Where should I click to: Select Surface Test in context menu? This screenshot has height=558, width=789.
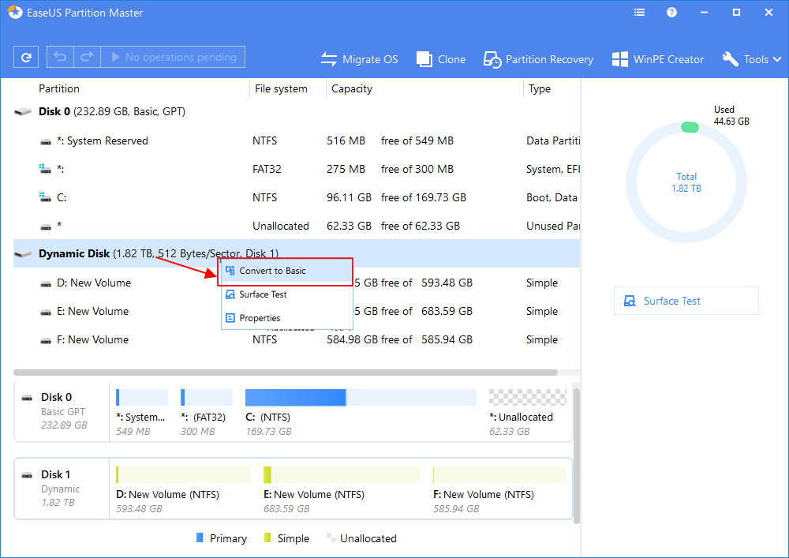[287, 294]
